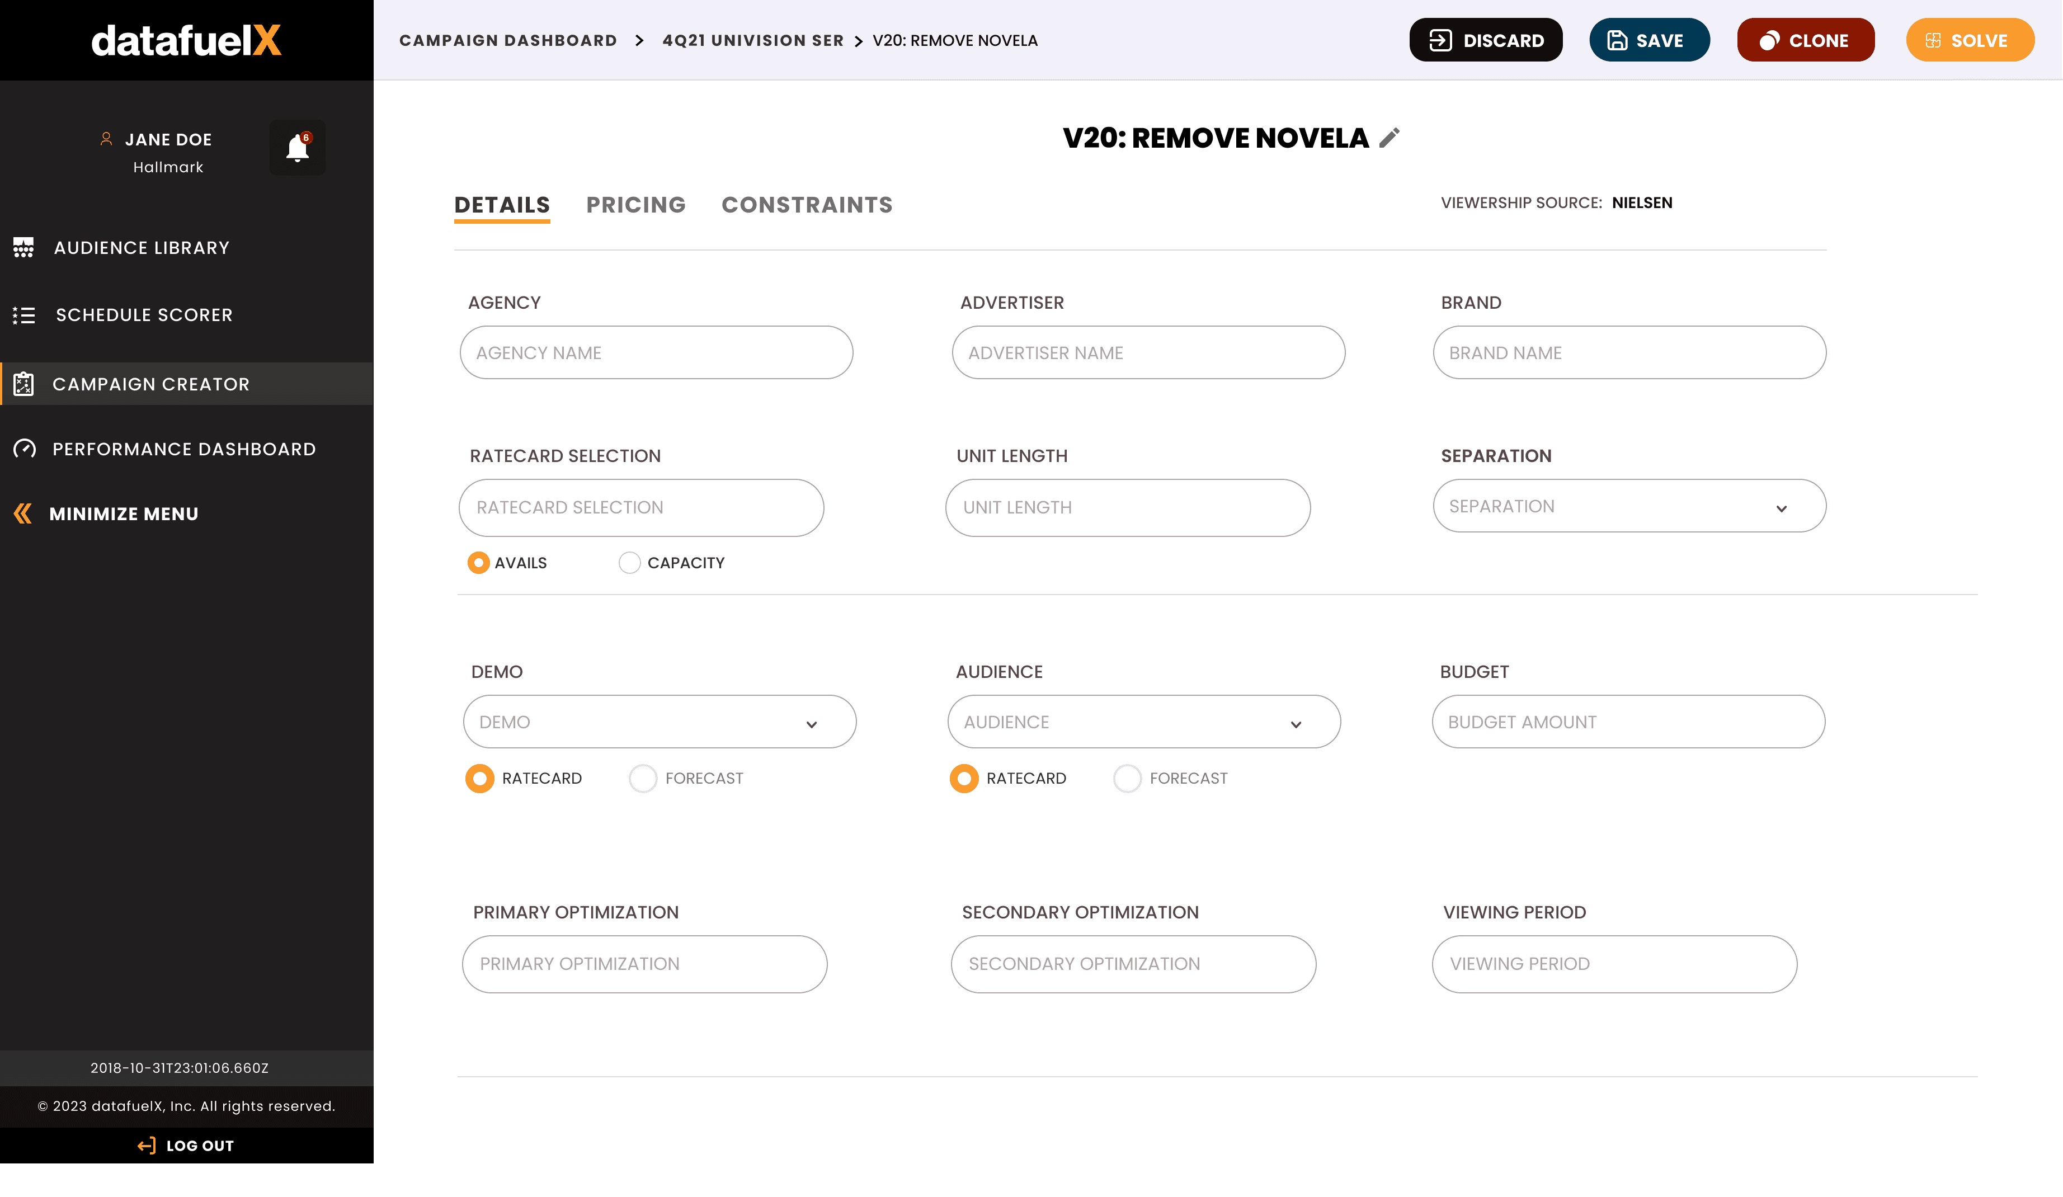Open the Separation dropdown
This screenshot has height=1197, width=2063.
(x=1629, y=506)
